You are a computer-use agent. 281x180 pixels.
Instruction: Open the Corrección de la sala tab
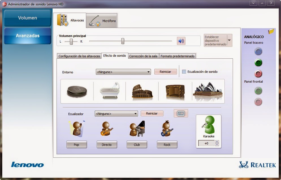click(x=143, y=56)
